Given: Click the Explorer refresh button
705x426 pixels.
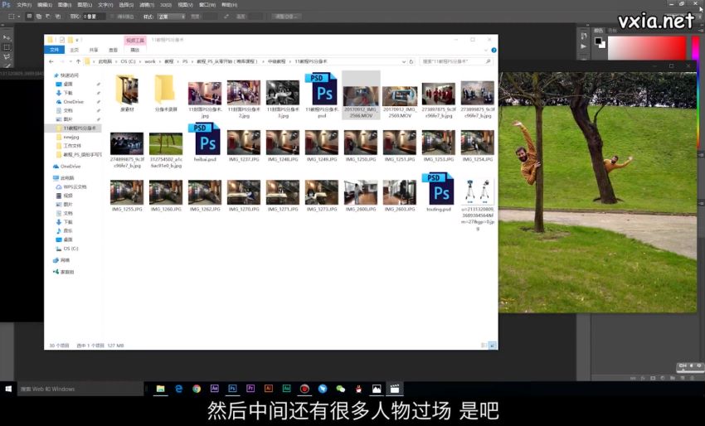Looking at the screenshot, I should [x=411, y=61].
